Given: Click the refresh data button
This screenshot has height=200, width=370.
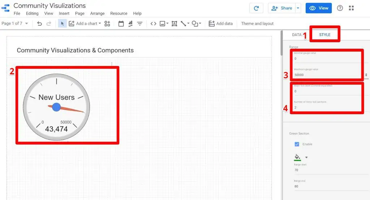Looking at the screenshot, I should [256, 8].
